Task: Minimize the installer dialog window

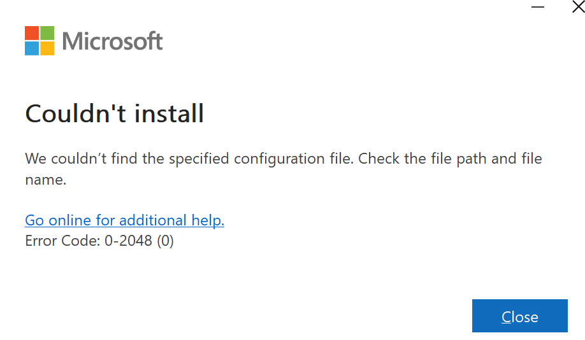Action: [x=538, y=7]
